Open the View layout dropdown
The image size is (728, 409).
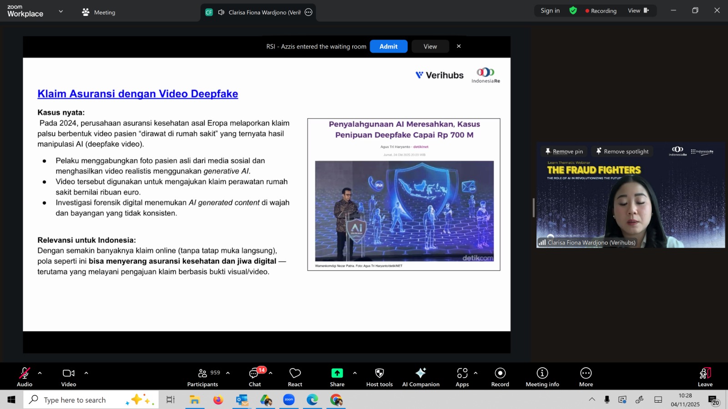(x=638, y=11)
